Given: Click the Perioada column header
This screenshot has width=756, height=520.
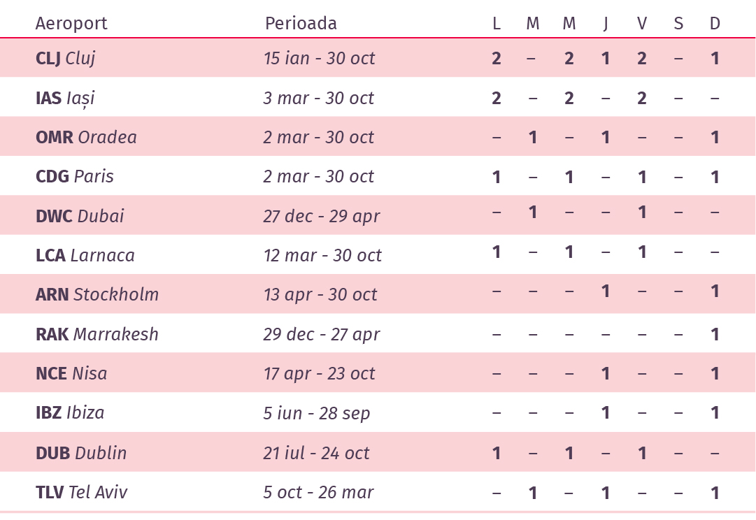Looking at the screenshot, I should (x=301, y=24).
